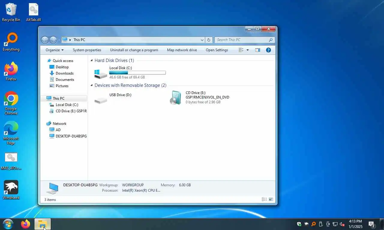This screenshot has width=384, height=230.
Task: Select the Google Chrome desktop shortcut
Action: pos(11,103)
